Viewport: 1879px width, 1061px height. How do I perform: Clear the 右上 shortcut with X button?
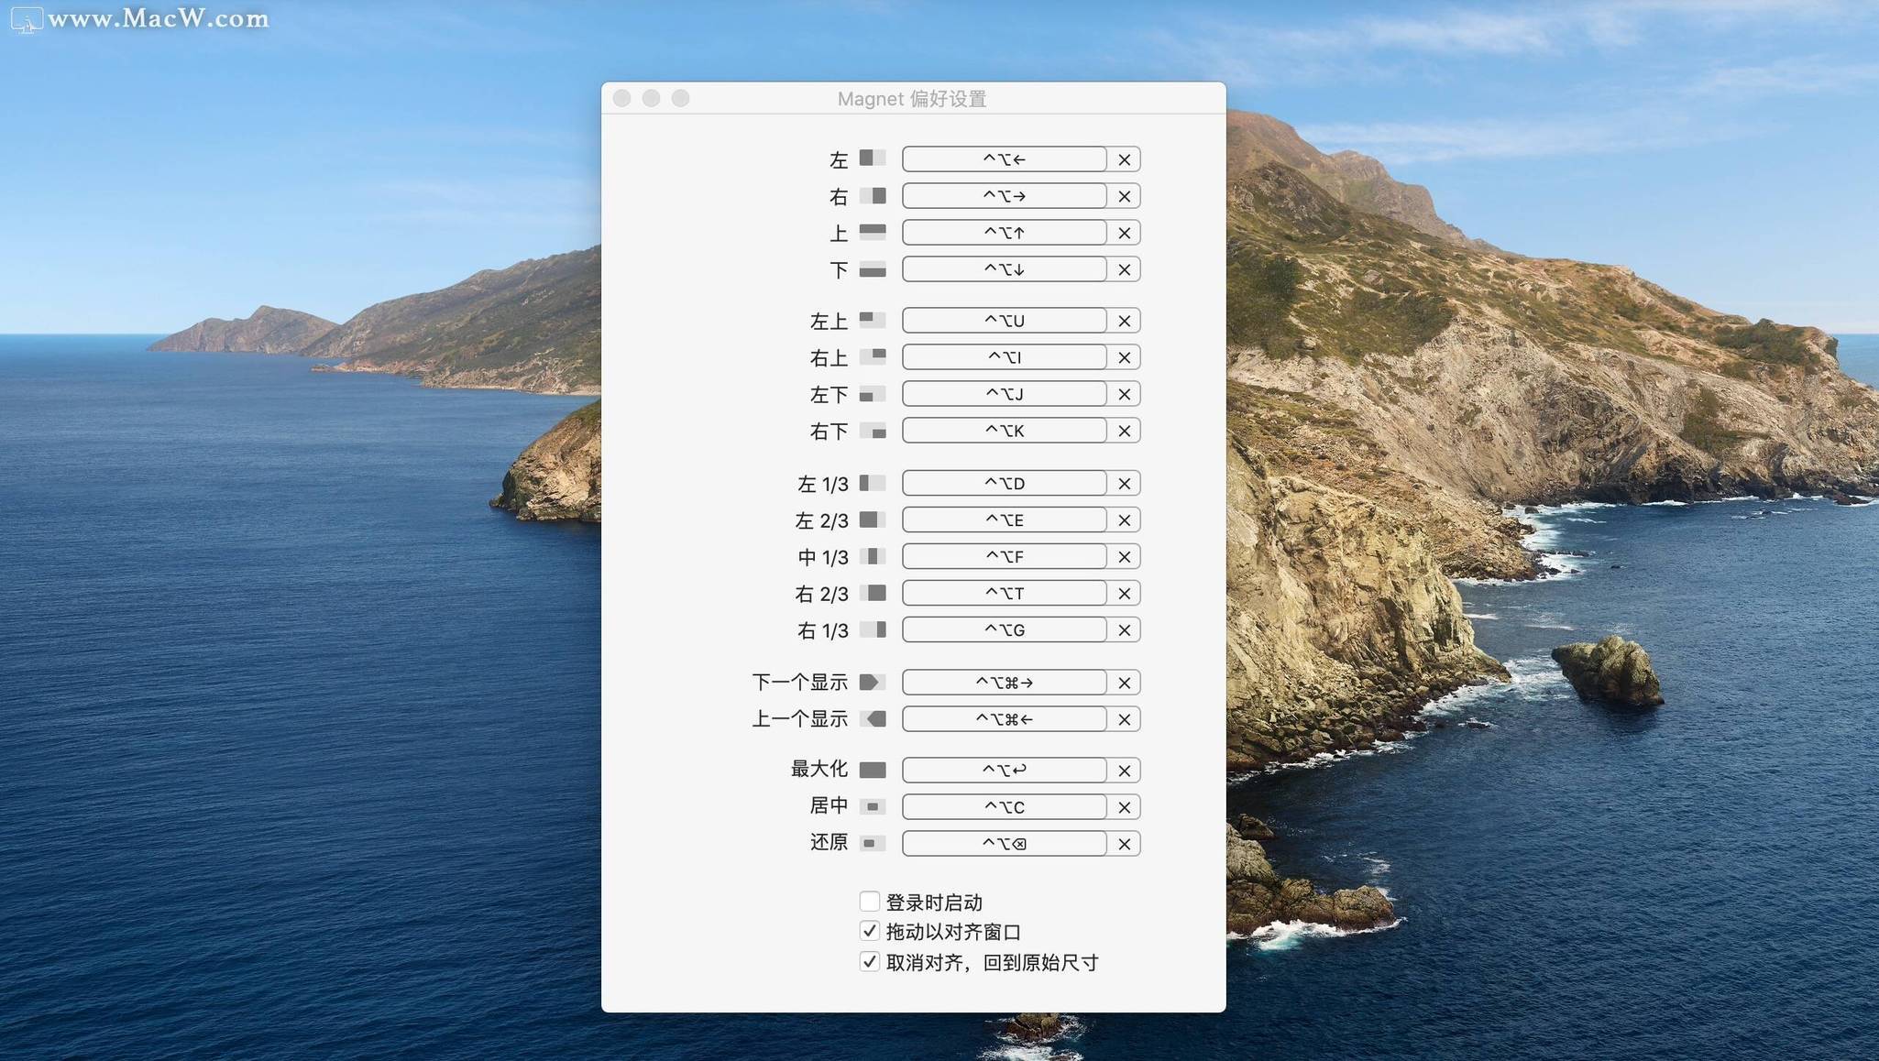coord(1124,357)
